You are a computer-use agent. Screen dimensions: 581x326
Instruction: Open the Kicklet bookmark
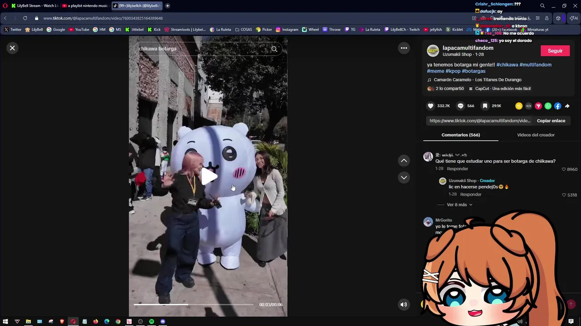(454, 29)
